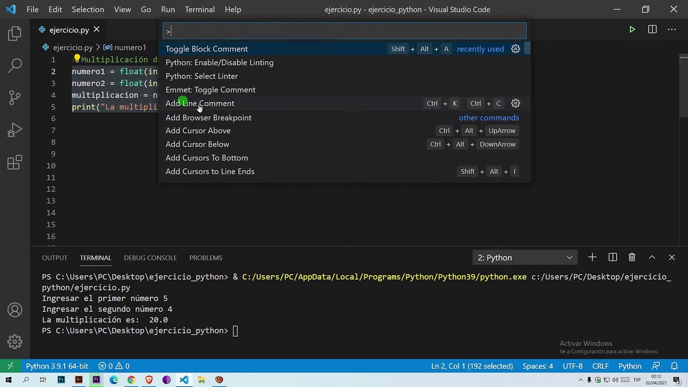Open a remote window from the status bar

pyautogui.click(x=10, y=366)
